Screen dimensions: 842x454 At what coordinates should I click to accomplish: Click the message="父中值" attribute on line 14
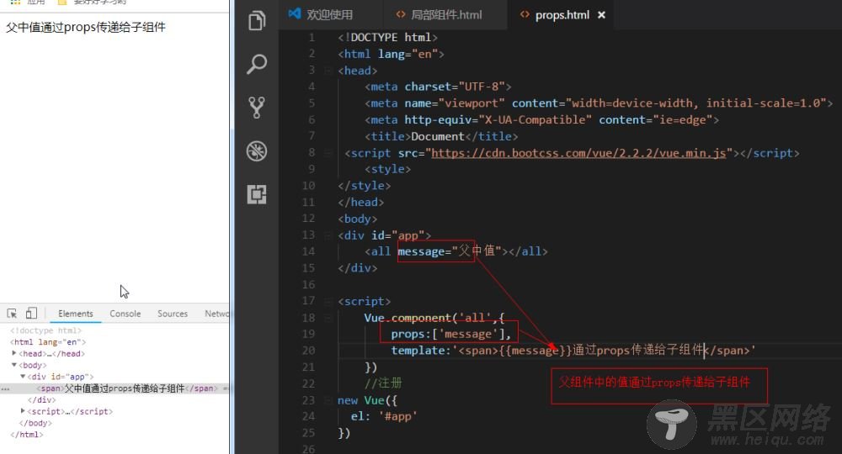point(450,251)
